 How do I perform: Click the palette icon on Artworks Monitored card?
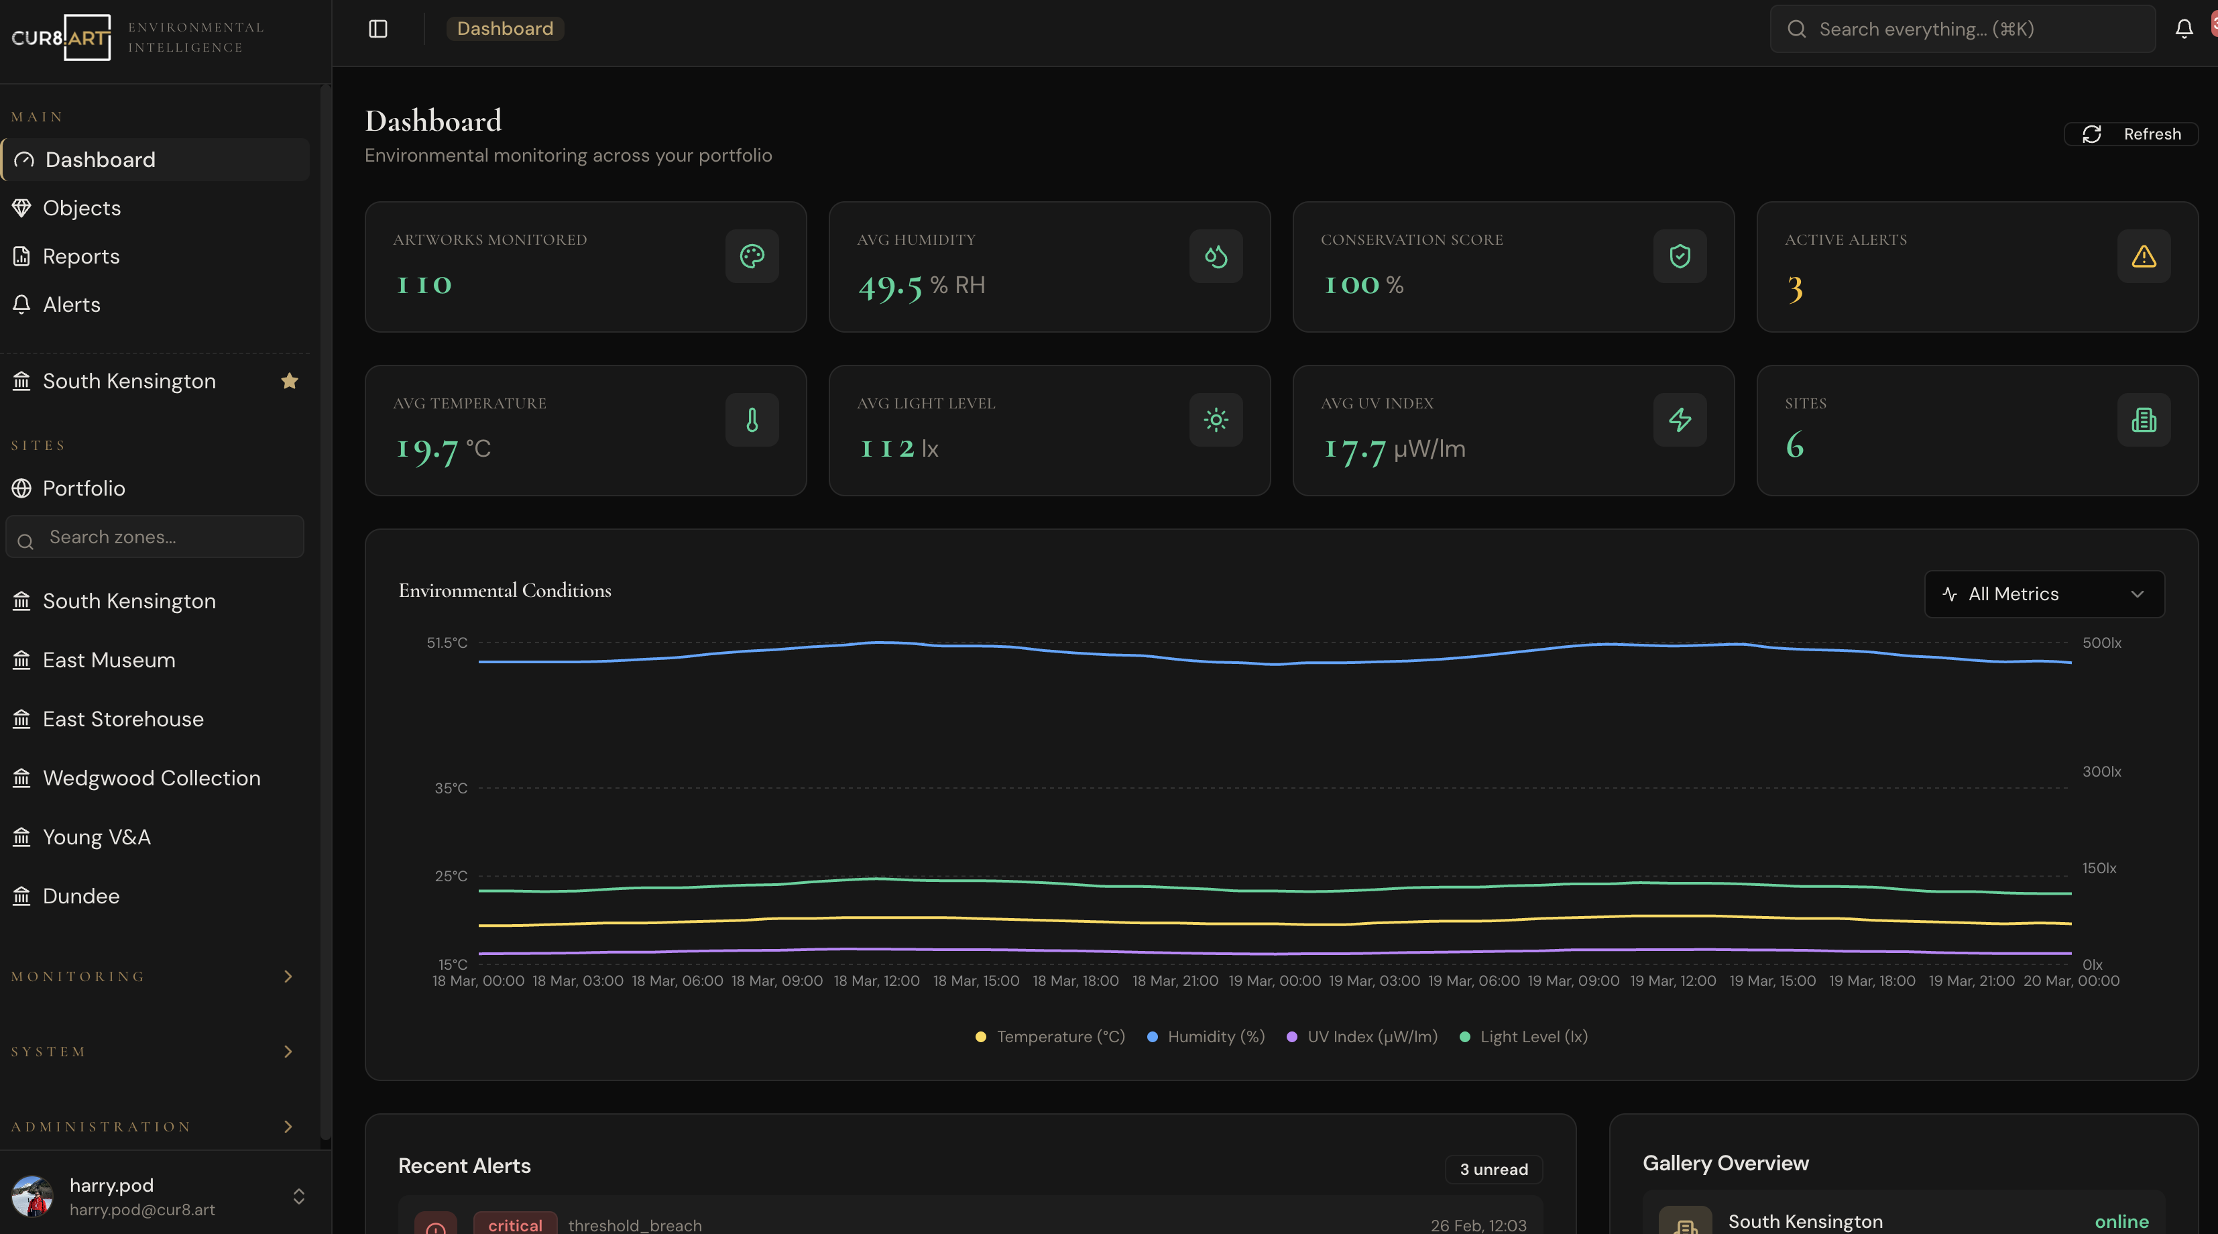tap(752, 256)
